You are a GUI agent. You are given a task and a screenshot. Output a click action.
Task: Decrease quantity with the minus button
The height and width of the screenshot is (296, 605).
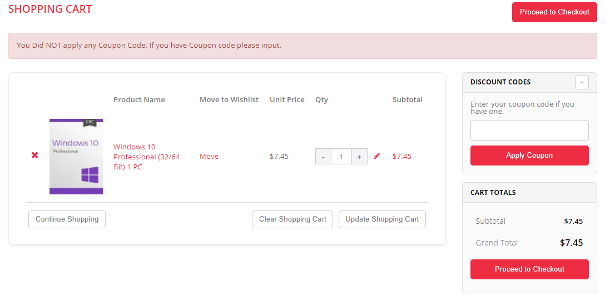click(x=323, y=157)
